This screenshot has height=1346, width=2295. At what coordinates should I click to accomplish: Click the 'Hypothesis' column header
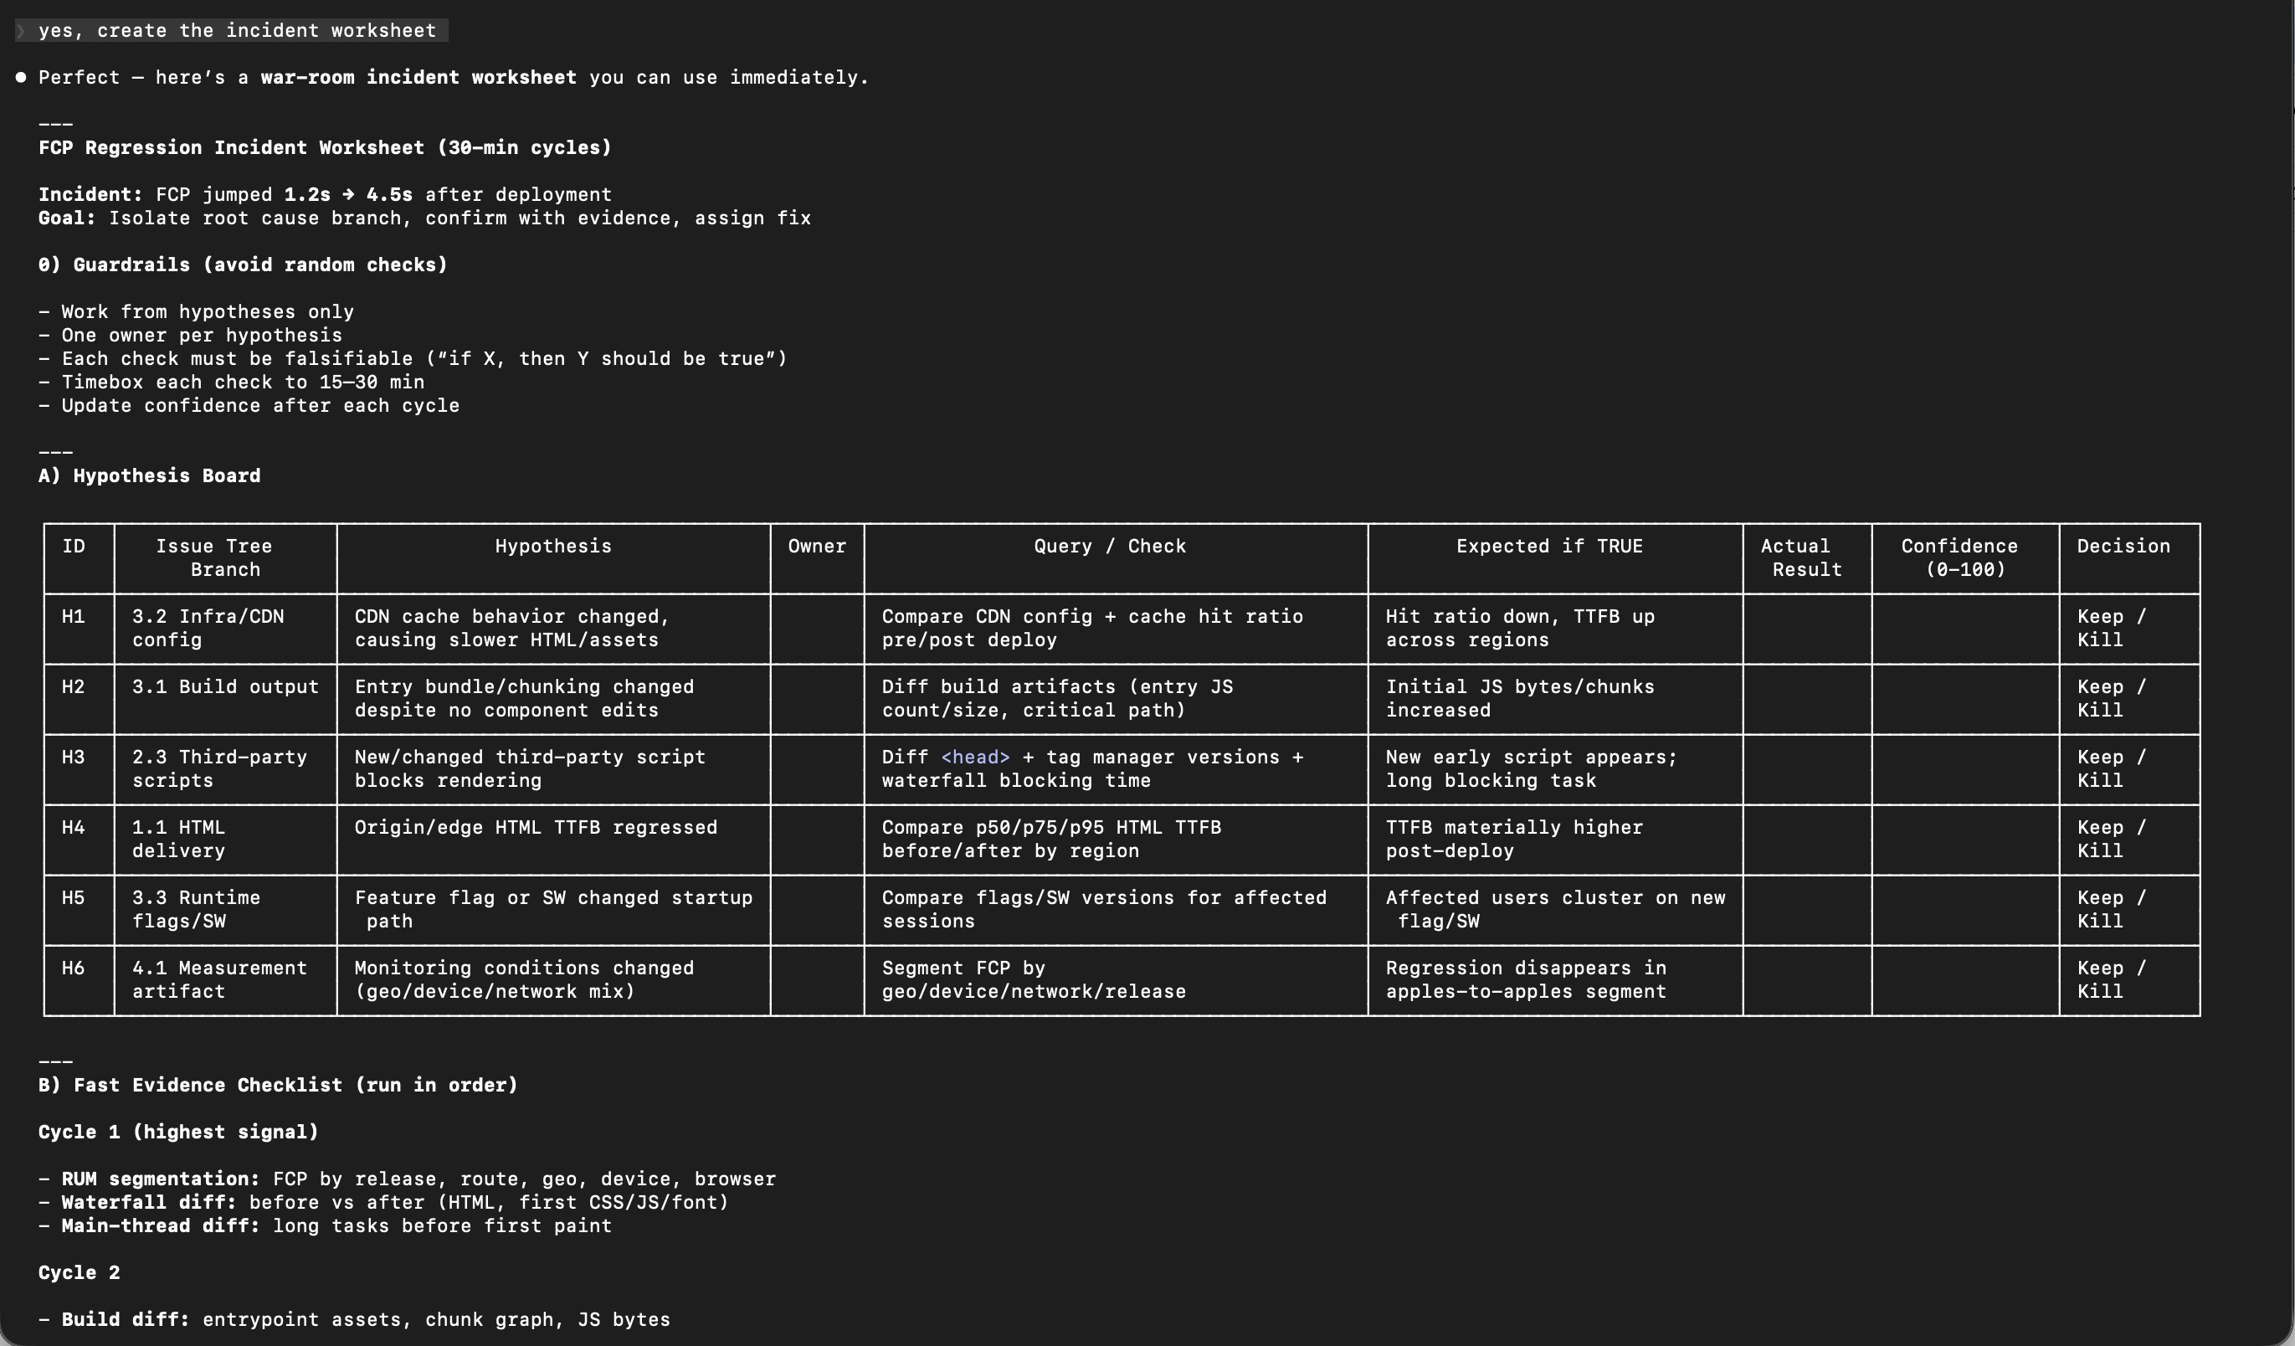(x=552, y=547)
